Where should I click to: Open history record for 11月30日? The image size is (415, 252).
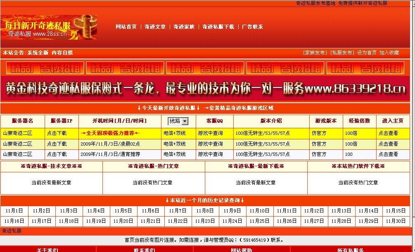(x=396, y=221)
